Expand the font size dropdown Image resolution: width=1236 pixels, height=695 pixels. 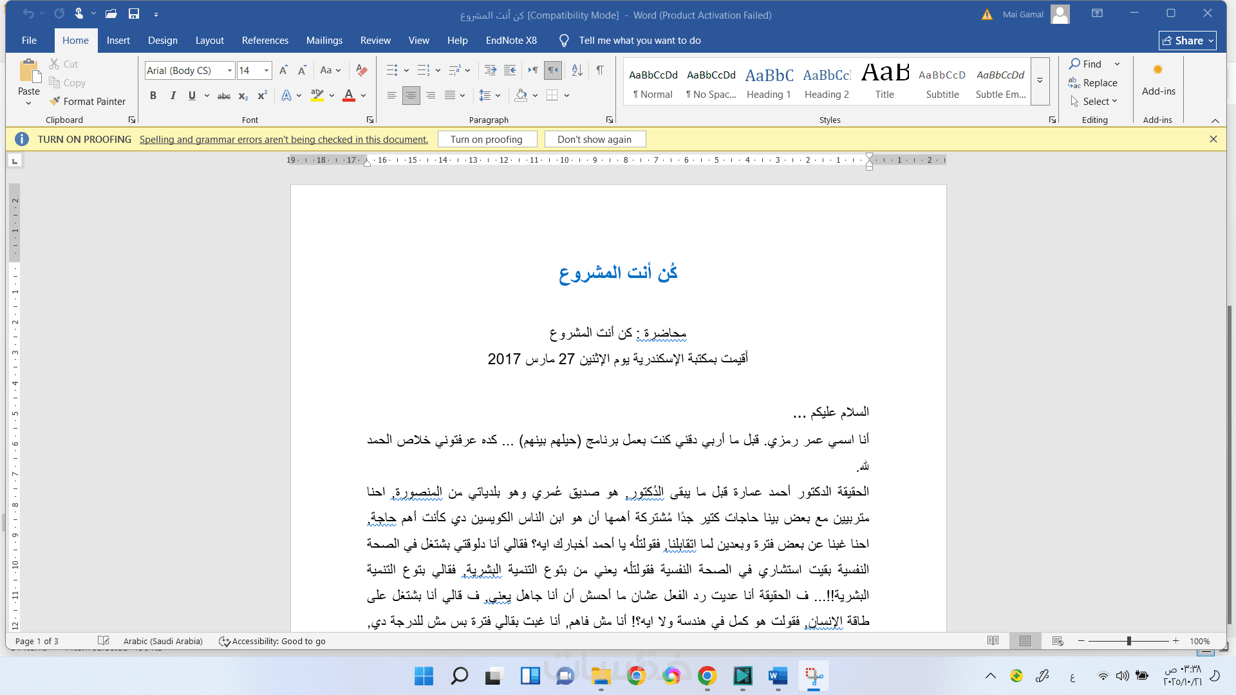266,70
